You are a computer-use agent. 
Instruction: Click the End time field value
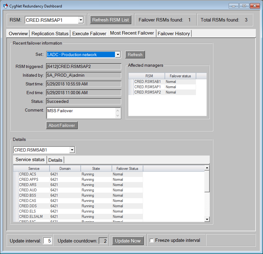84,93
